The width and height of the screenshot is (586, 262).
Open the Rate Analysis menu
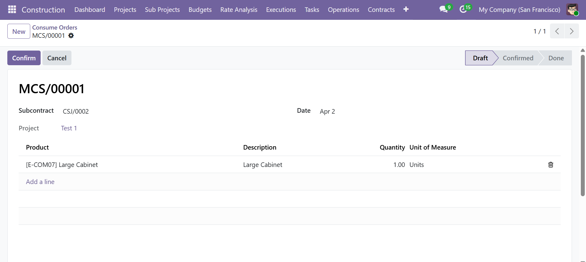point(238,10)
